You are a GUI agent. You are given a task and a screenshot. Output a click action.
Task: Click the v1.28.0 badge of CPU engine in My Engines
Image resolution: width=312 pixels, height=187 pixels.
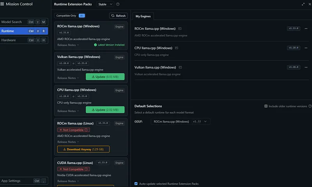294,48
